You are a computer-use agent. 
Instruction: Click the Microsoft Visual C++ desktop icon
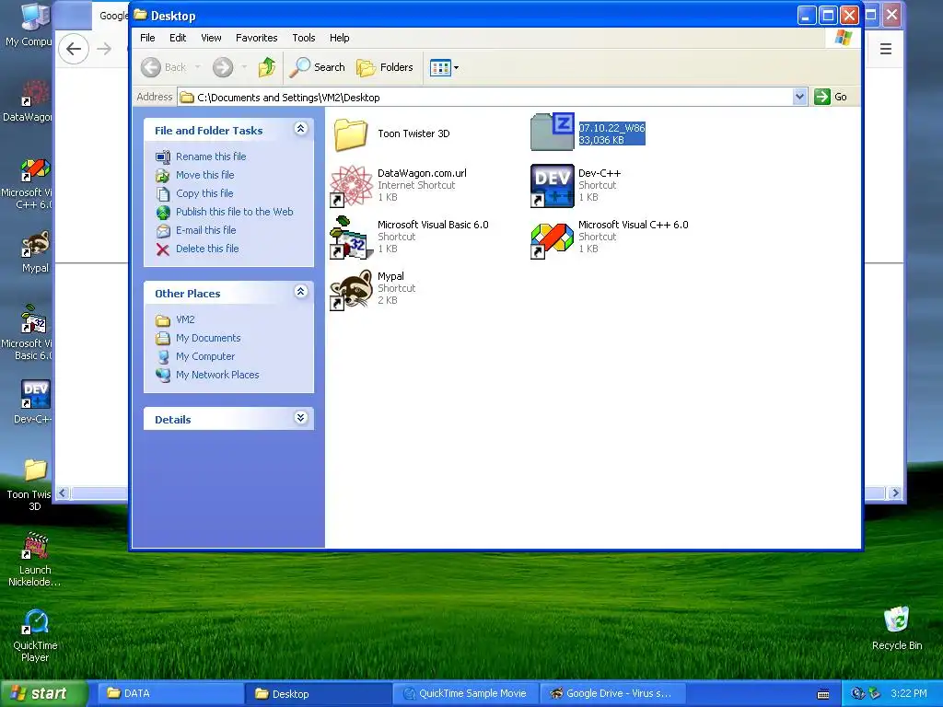(35, 170)
